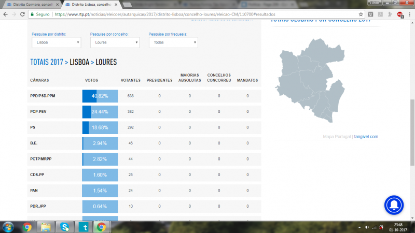Click the PCTP/MRPP party name
This screenshot has height=233, width=415.
tap(41, 159)
